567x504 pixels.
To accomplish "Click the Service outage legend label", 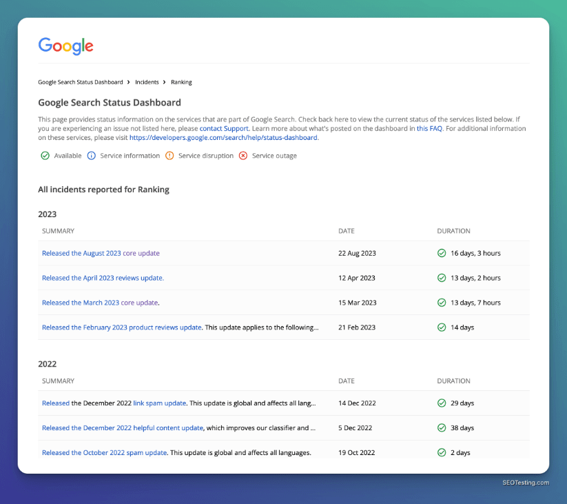I will click(x=274, y=156).
